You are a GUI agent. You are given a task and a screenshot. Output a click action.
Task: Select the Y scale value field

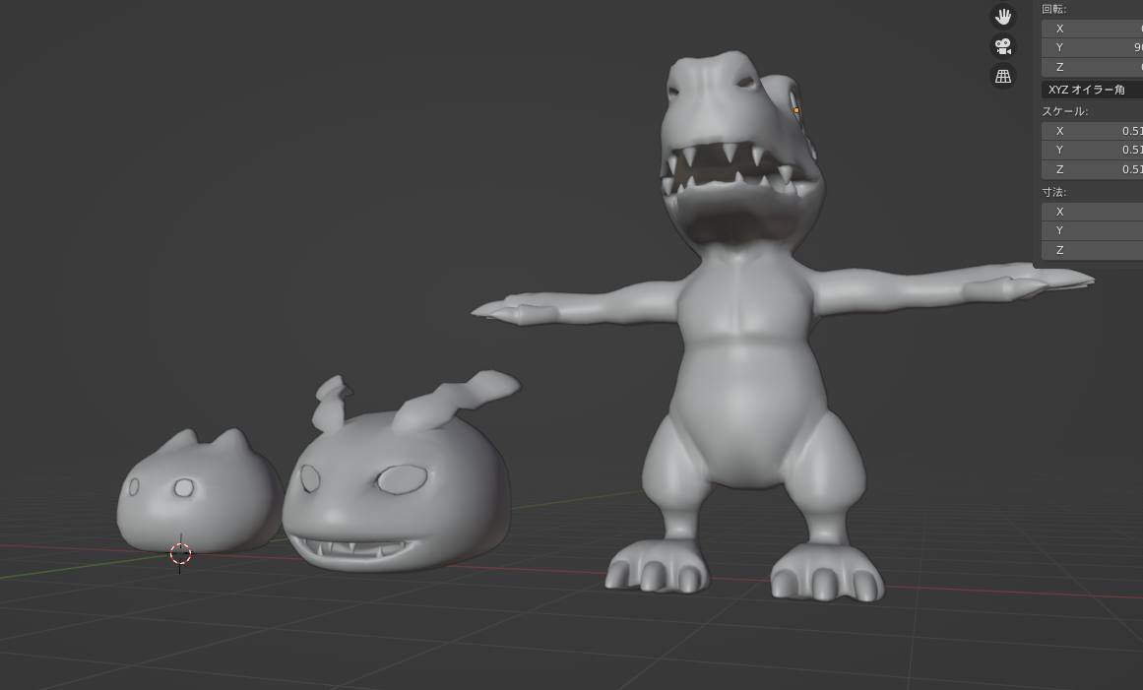click(1092, 150)
